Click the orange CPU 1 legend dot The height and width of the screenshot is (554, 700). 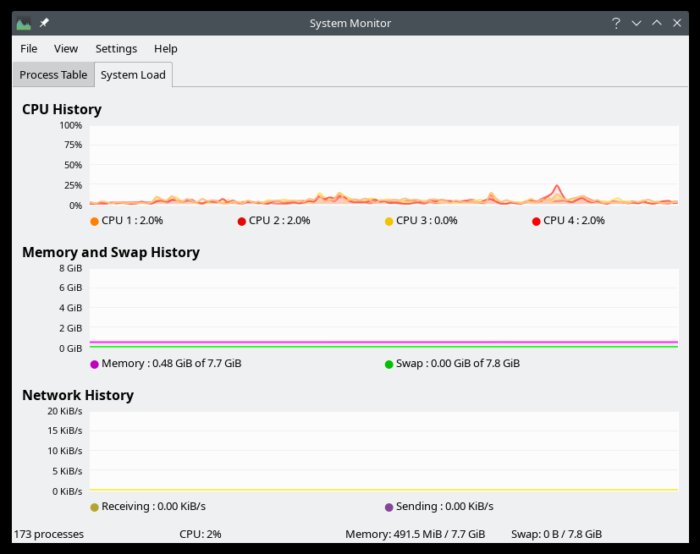pos(94,222)
